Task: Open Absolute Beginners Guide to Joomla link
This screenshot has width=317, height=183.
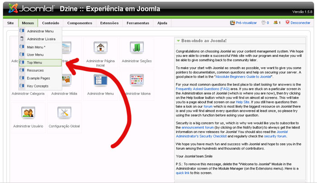Action: (244, 77)
